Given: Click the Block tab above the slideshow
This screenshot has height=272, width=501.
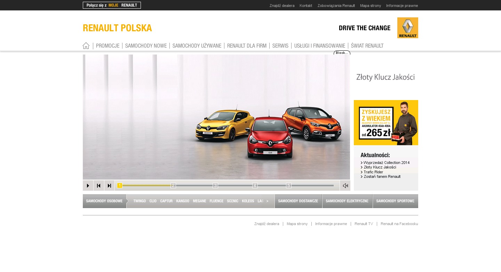Looking at the screenshot, I should click(342, 53).
